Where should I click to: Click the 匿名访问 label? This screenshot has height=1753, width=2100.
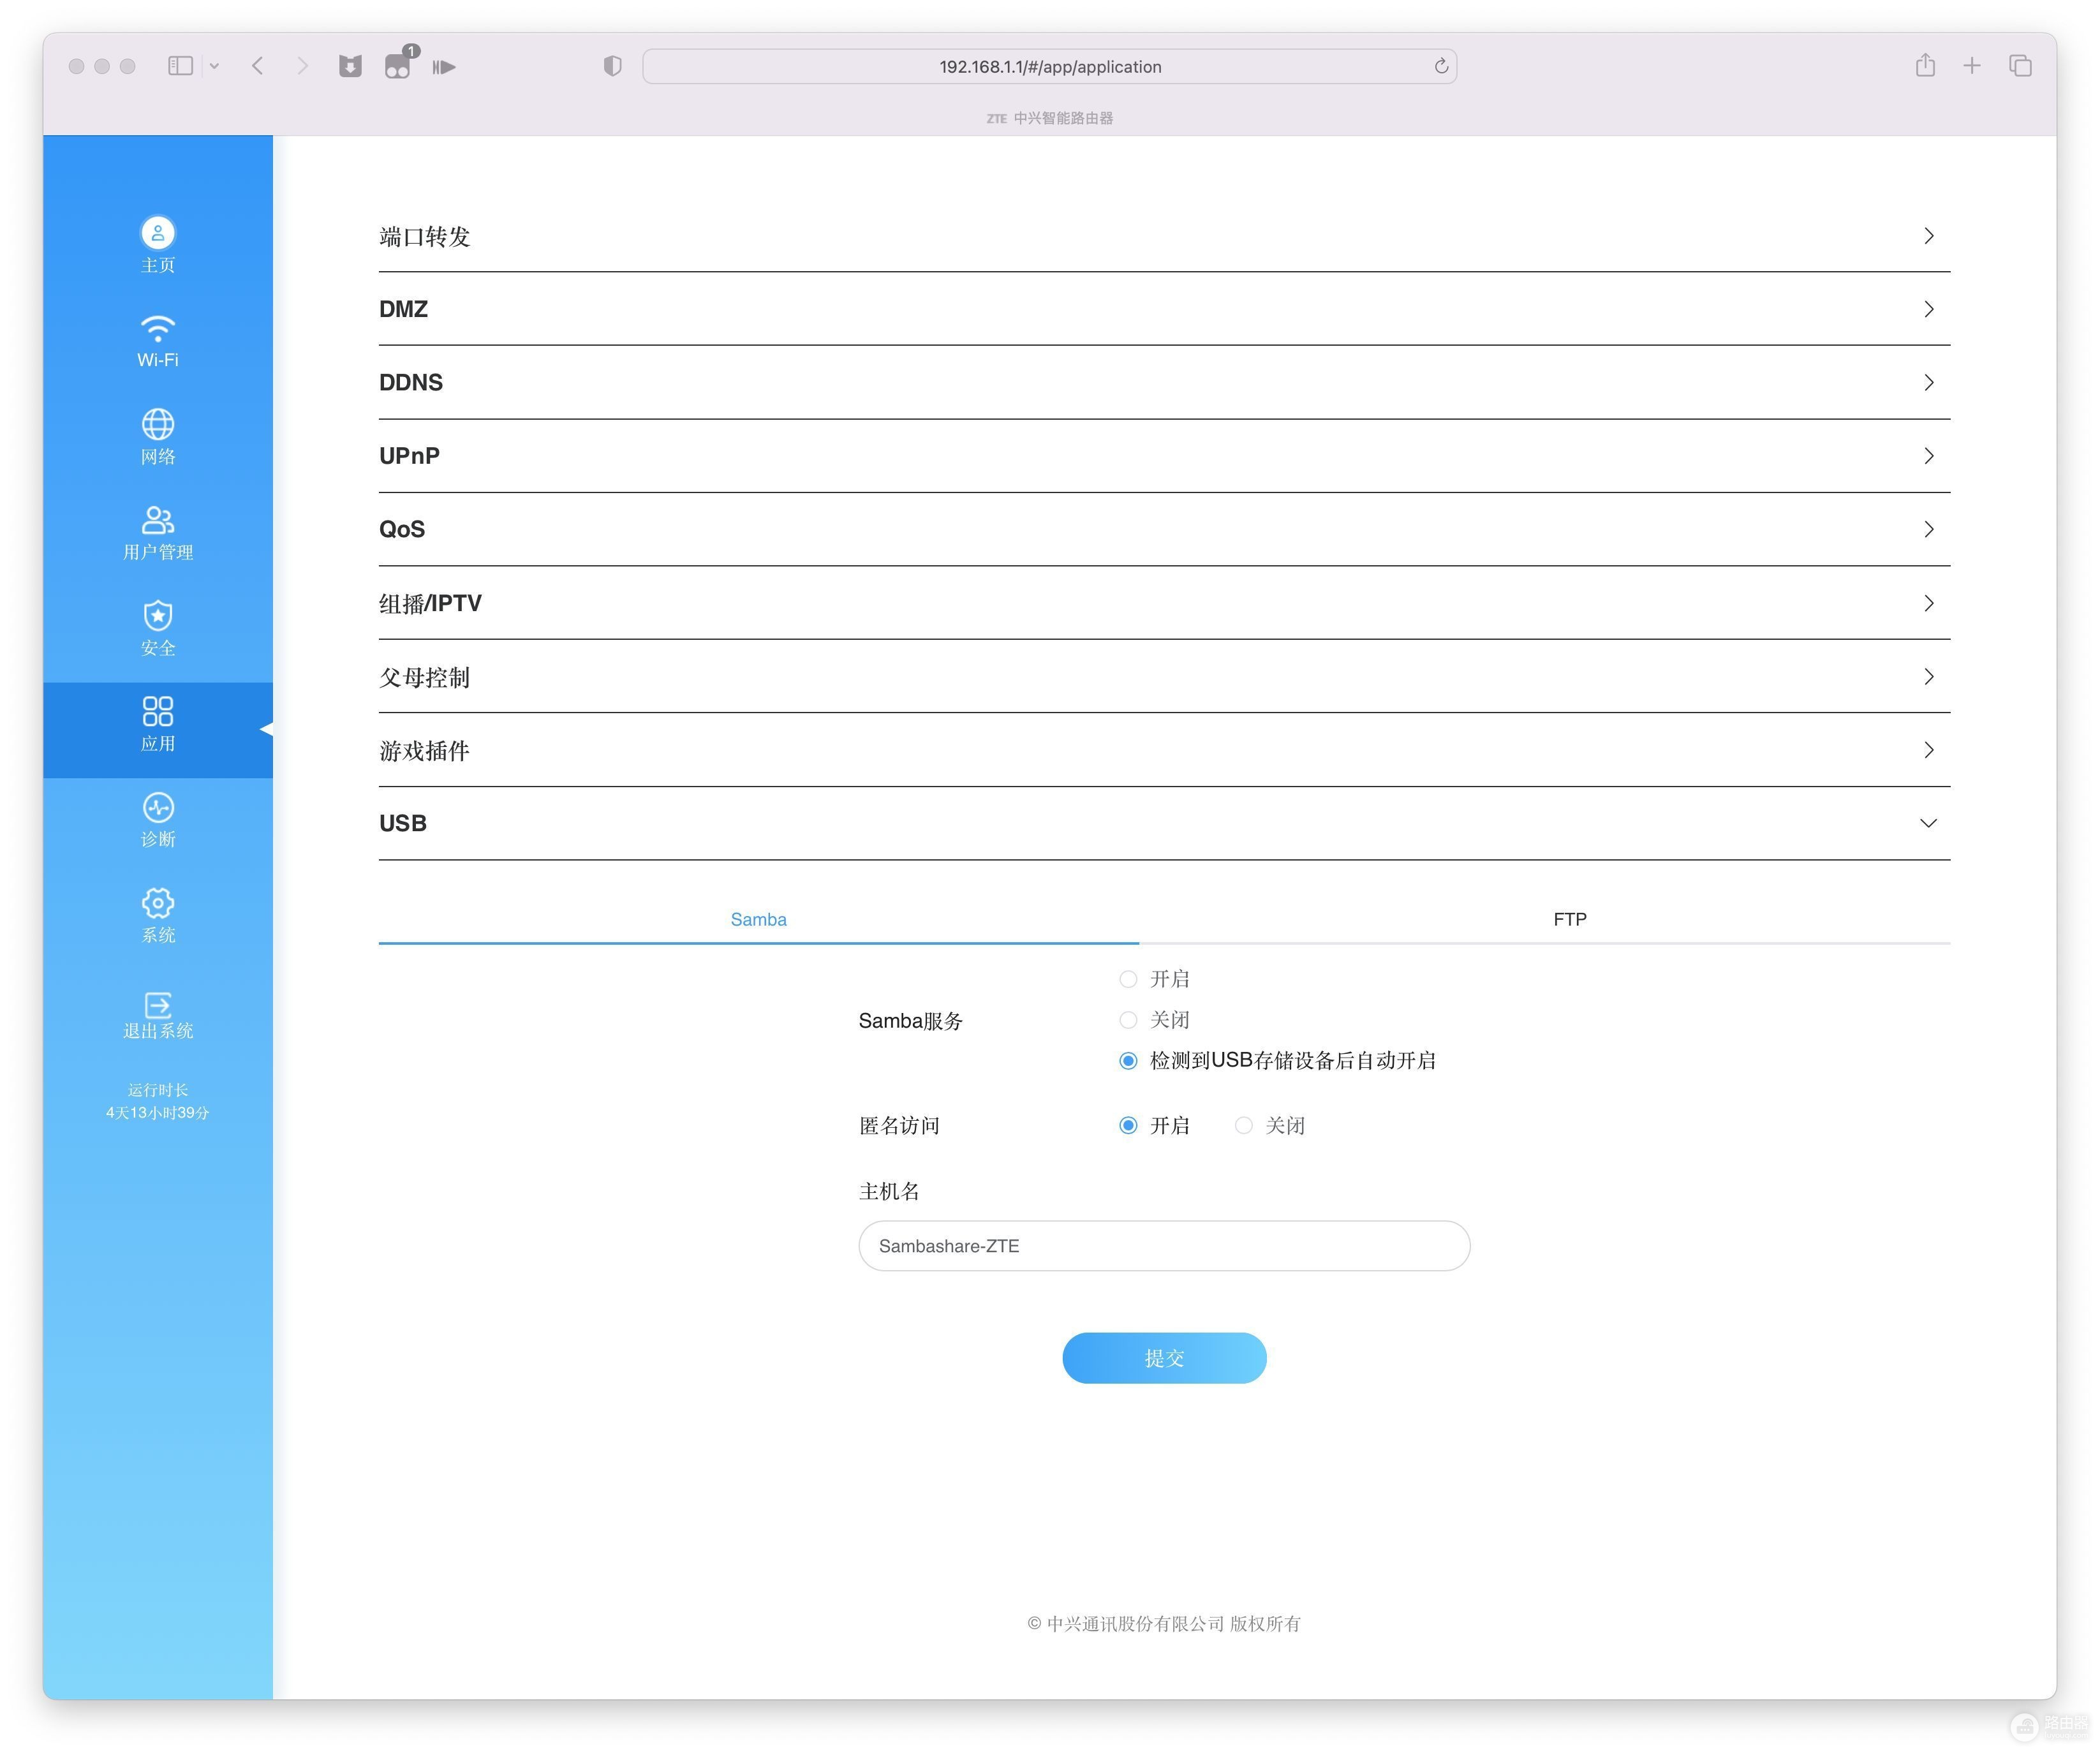[x=899, y=1126]
